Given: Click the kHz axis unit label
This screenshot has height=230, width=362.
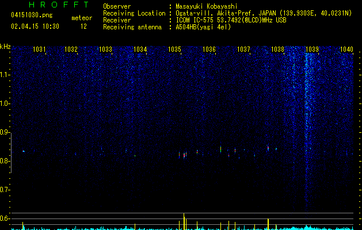Looking at the screenshot, I should pyautogui.click(x=5, y=47).
